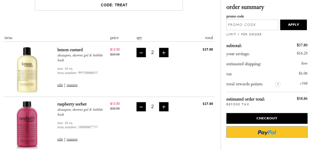Open the raspberry sorbet product title
The height and width of the screenshot is (150, 312).
72,104
